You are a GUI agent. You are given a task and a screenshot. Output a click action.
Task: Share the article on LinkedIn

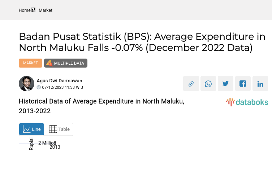pos(260,84)
